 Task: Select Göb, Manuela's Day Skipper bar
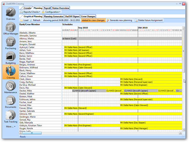click(151, 123)
